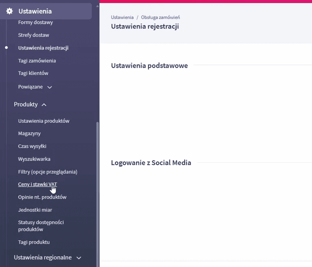Click Ceny i stawki VAT link
This screenshot has width=312, height=267.
coord(37,184)
